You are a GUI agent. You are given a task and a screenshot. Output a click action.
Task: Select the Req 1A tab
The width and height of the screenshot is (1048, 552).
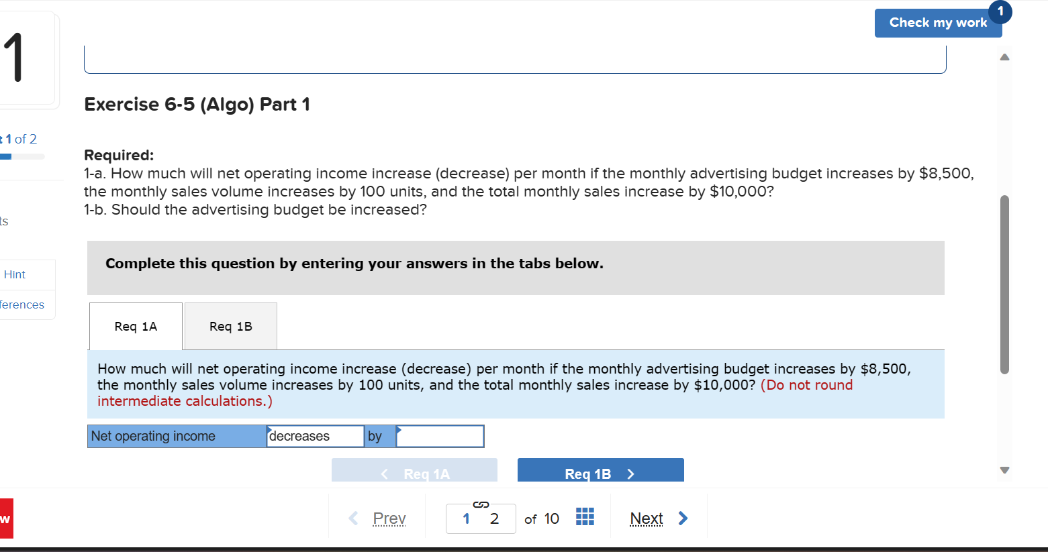135,326
